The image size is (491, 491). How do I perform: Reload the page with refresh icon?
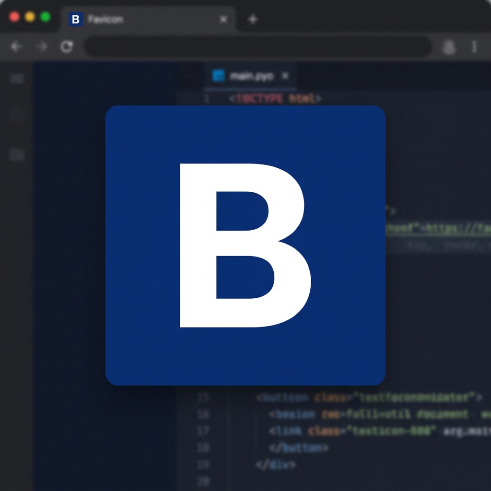click(x=66, y=47)
